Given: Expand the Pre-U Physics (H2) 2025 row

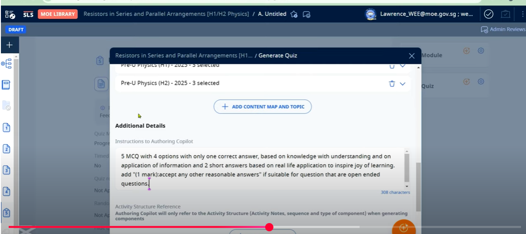Looking at the screenshot, I should pyautogui.click(x=403, y=84).
